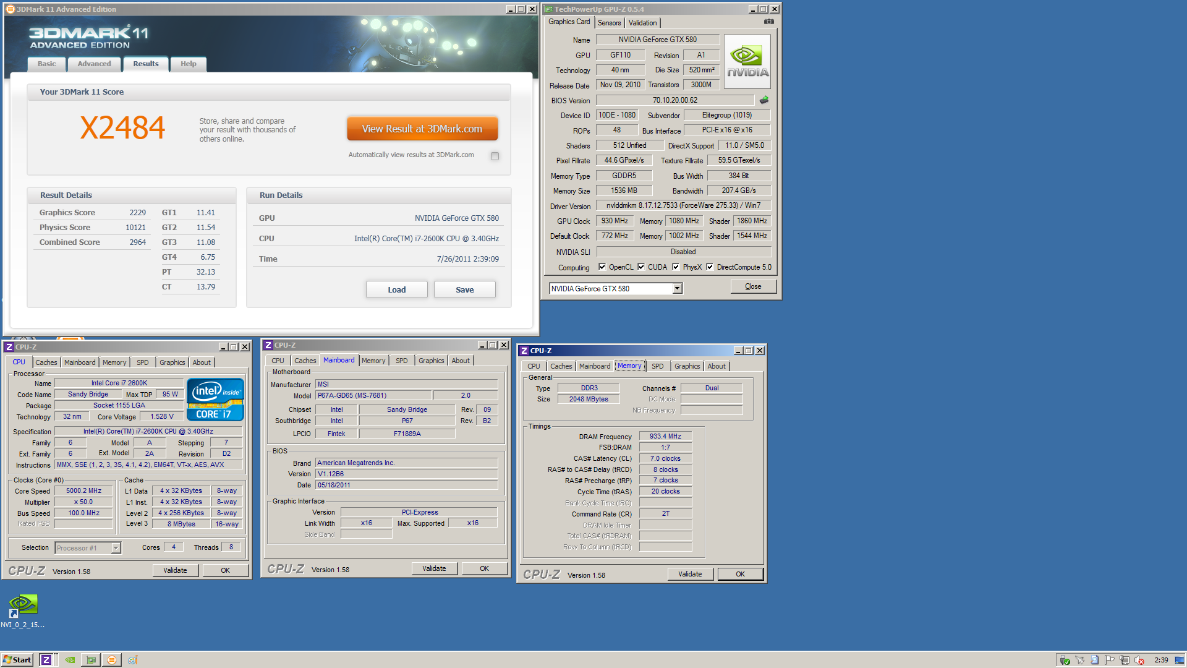The width and height of the screenshot is (1187, 668).
Task: Click the 3DMark 11 title bar icon
Action: click(10, 9)
